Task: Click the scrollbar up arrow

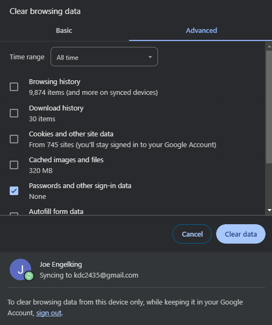Action: tap(269, 47)
